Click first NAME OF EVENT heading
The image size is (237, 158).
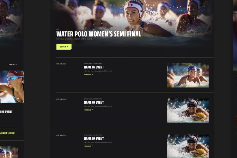click(94, 67)
